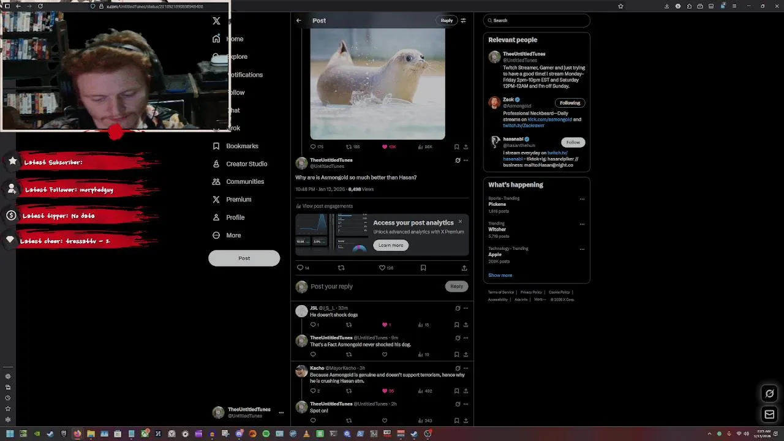Click the Reply button beside reply field
The image size is (784, 441).
click(x=457, y=286)
